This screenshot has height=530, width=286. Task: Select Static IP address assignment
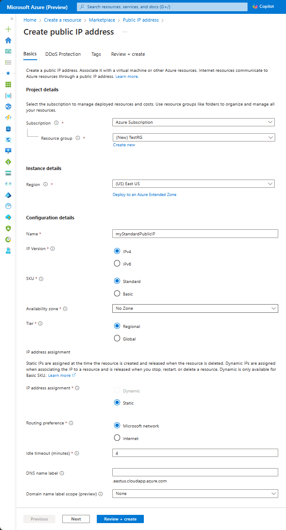[117, 402]
